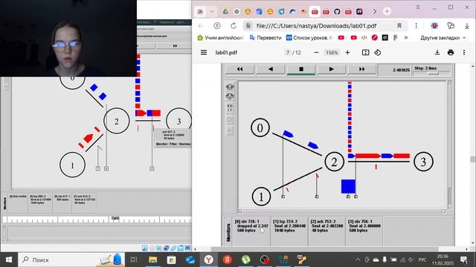Open the first YouTube bookmark icon

(341, 38)
